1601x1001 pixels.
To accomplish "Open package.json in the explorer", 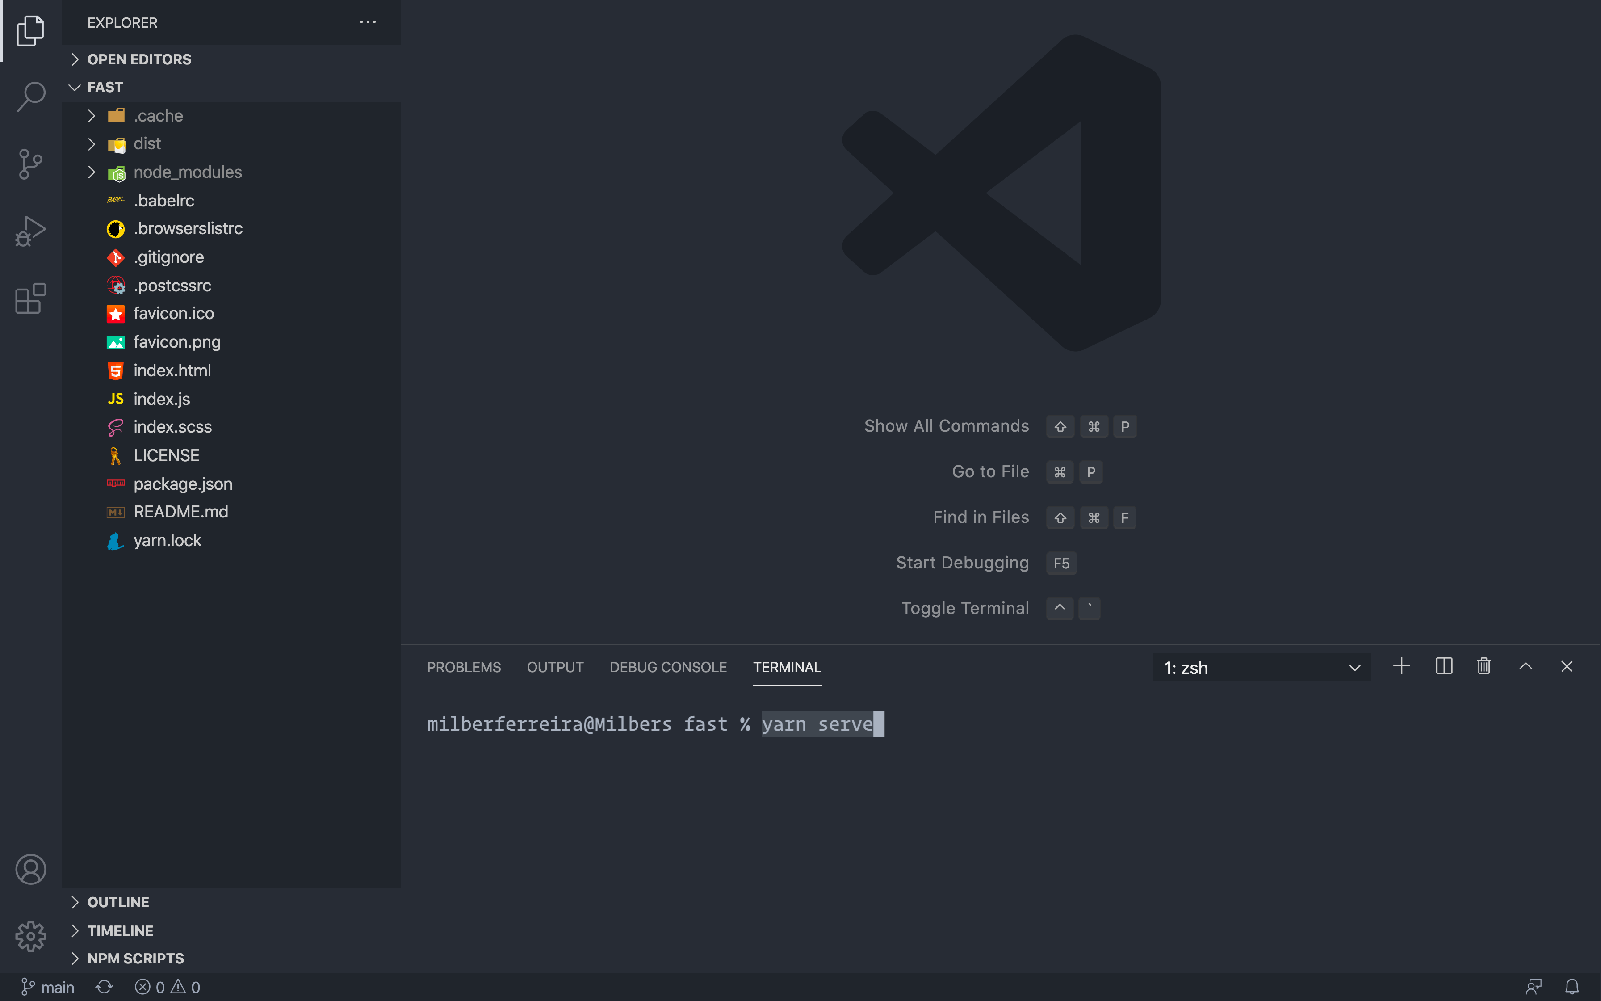I will (183, 484).
